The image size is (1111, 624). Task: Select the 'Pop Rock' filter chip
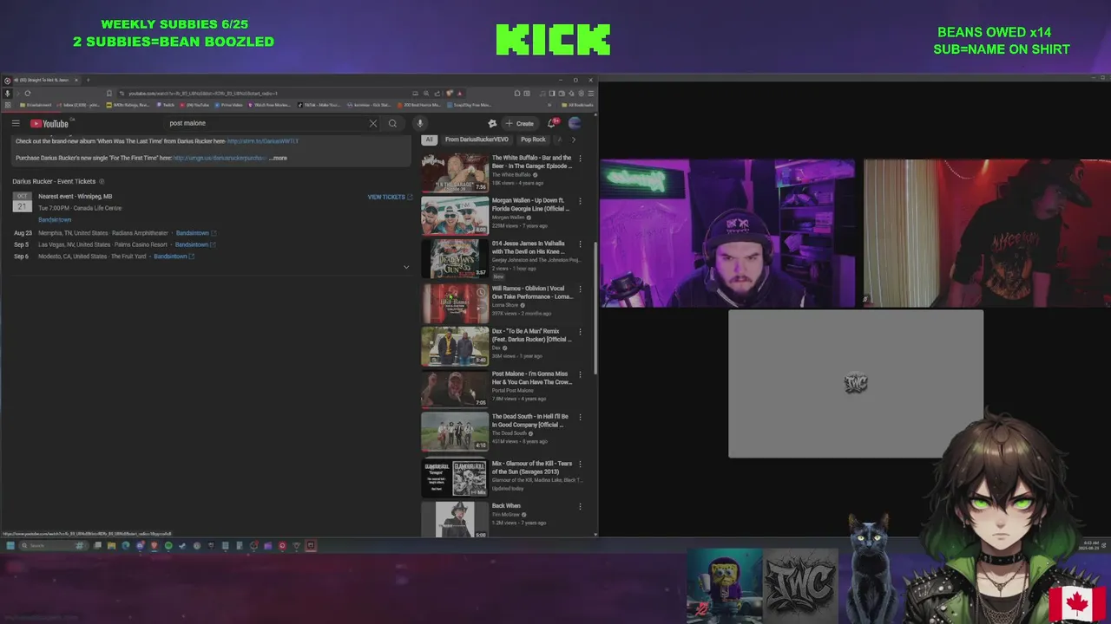(x=533, y=140)
